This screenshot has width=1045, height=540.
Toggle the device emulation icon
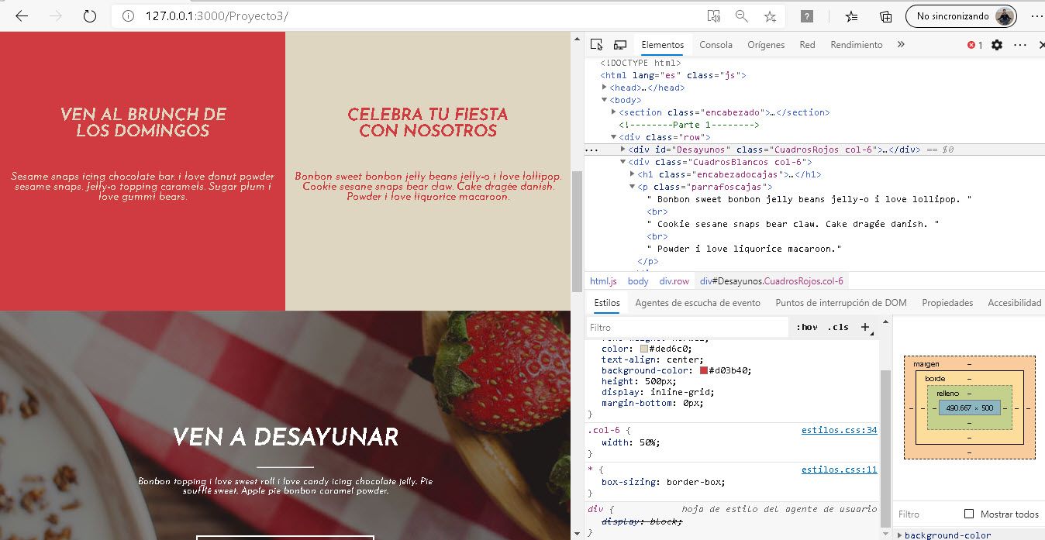point(620,45)
